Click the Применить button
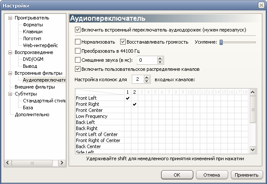This screenshot has width=267, height=184. click(x=247, y=175)
